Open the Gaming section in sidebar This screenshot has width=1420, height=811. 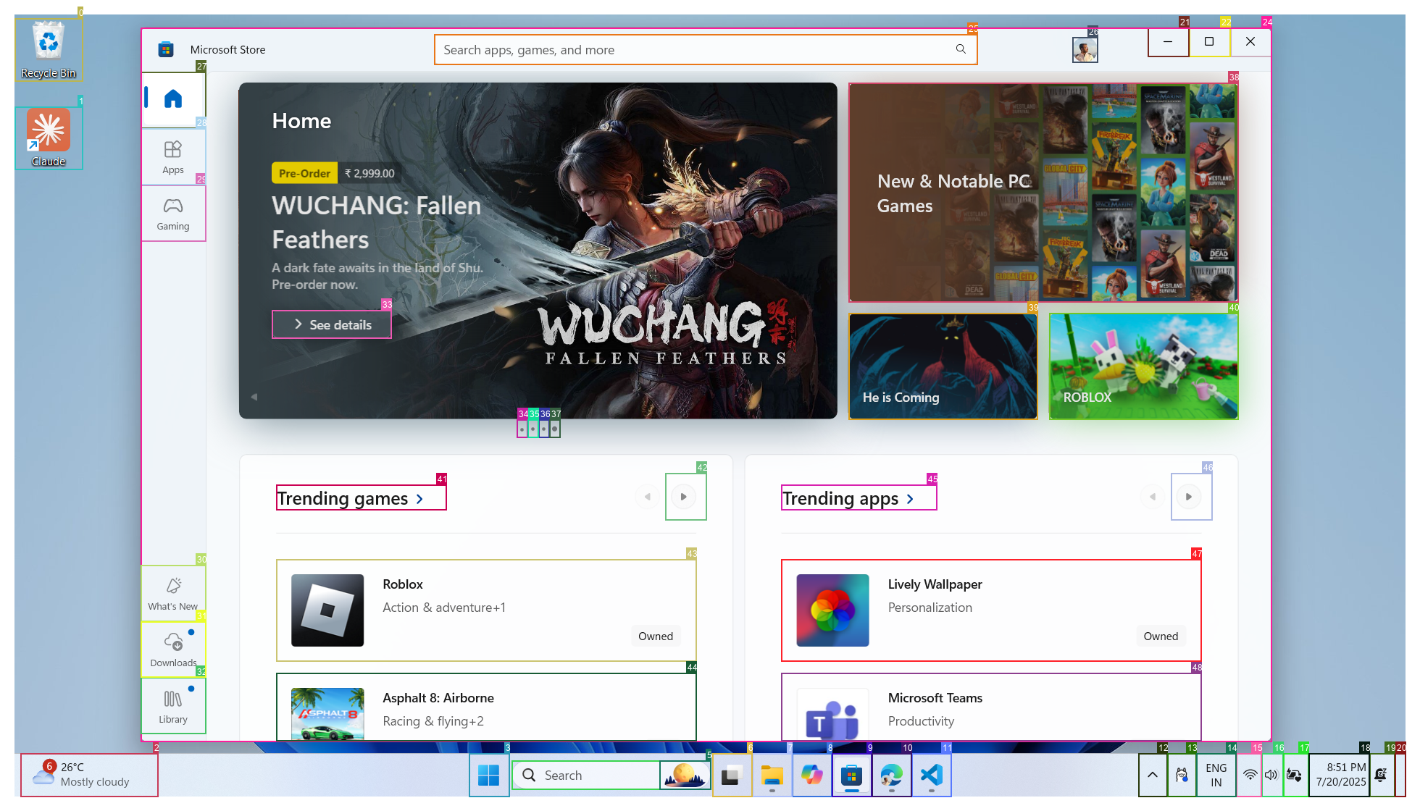173,214
